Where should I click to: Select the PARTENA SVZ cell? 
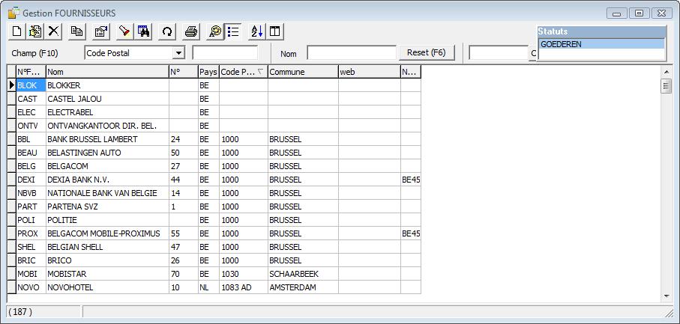[107, 207]
